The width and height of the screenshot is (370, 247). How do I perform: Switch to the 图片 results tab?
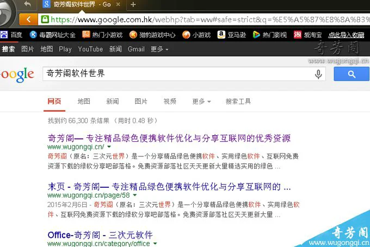point(141,102)
